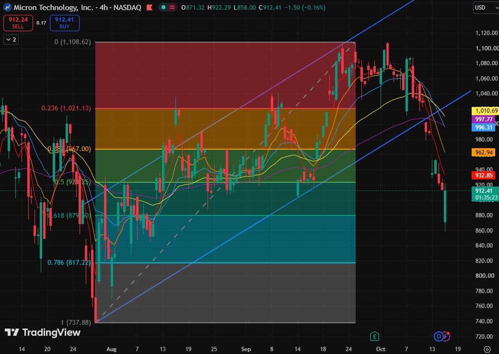
Task: Click the green market status dot
Action: pos(163,7)
